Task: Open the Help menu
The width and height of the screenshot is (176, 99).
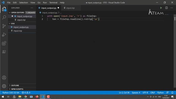Action: click(x=62, y=2)
